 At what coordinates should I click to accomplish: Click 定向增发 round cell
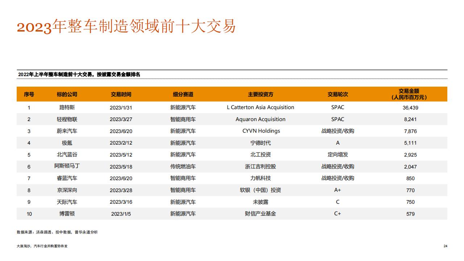click(x=338, y=154)
